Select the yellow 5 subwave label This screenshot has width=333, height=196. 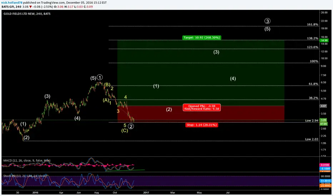[x=125, y=125]
